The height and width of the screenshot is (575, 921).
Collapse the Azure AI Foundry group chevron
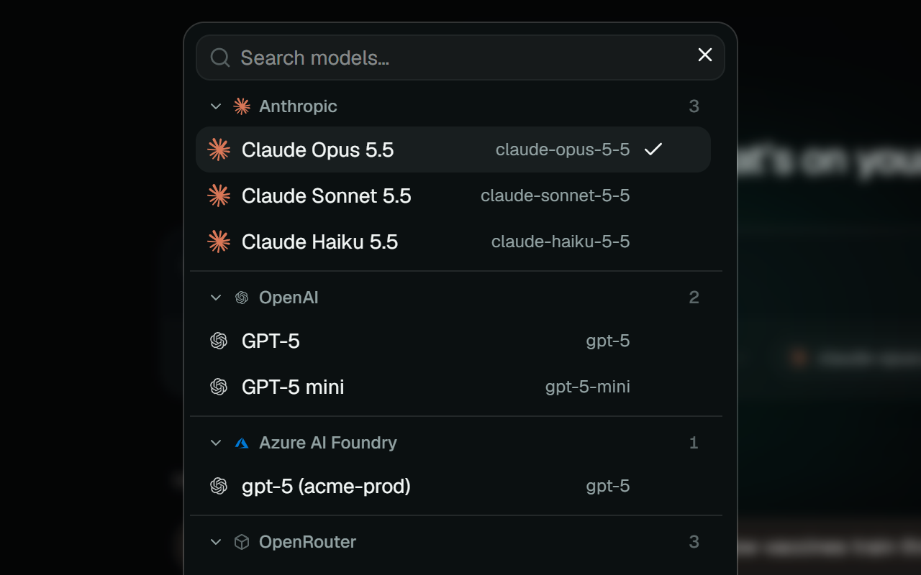215,443
